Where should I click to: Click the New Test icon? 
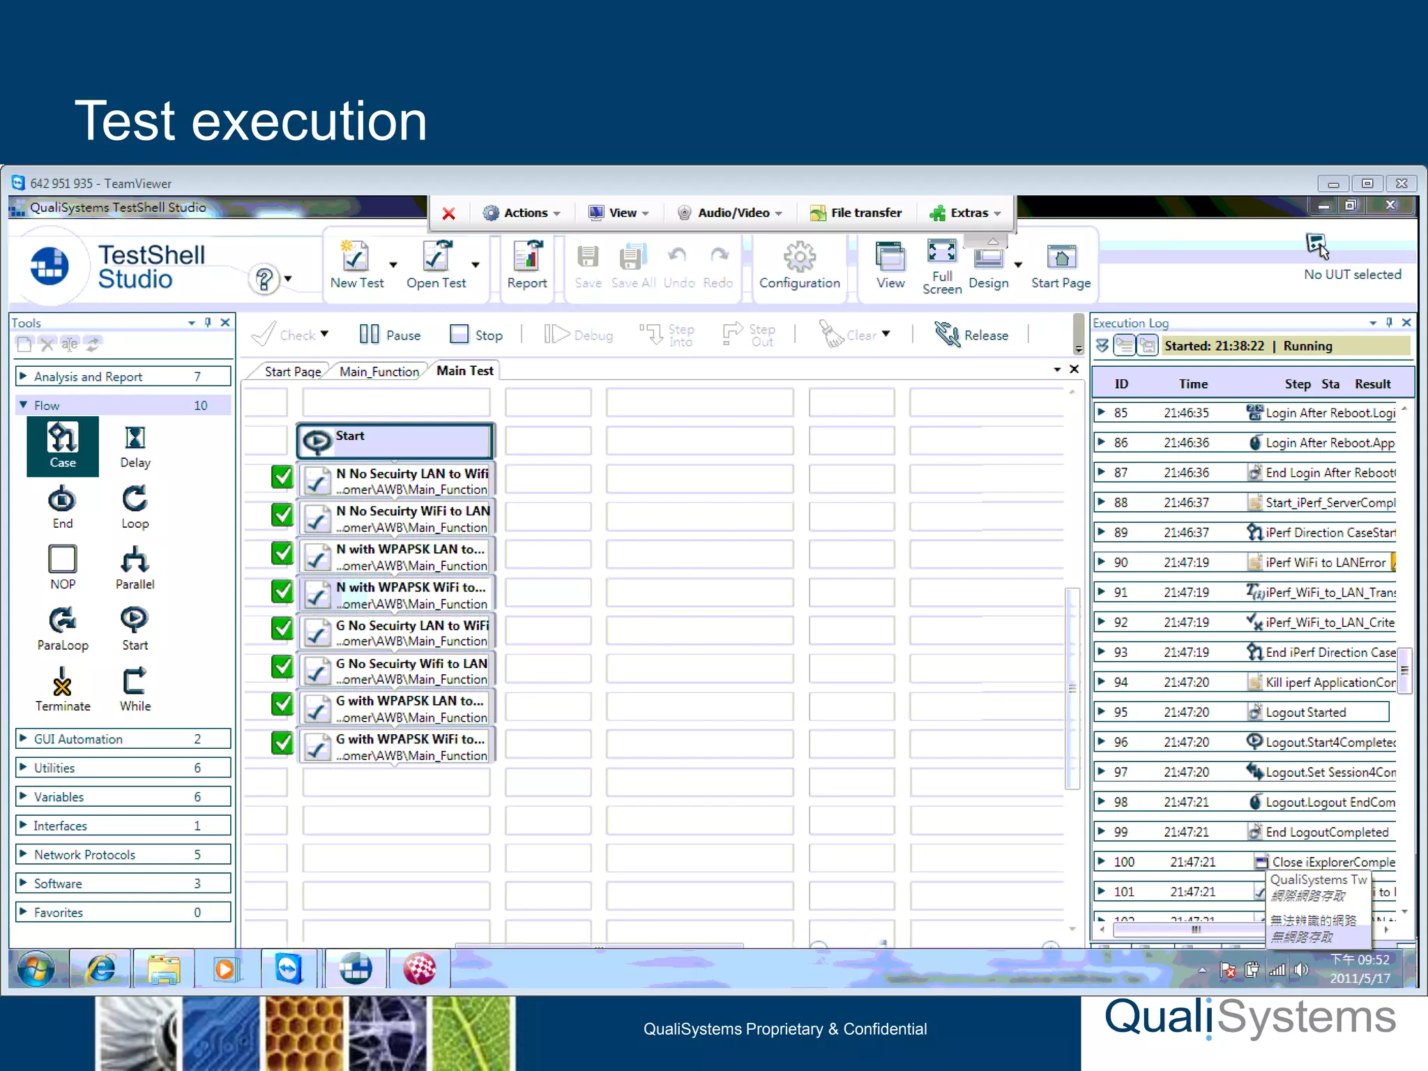[x=356, y=265]
